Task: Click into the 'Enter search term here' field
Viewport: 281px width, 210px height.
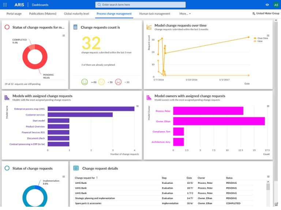Action: [143, 5]
